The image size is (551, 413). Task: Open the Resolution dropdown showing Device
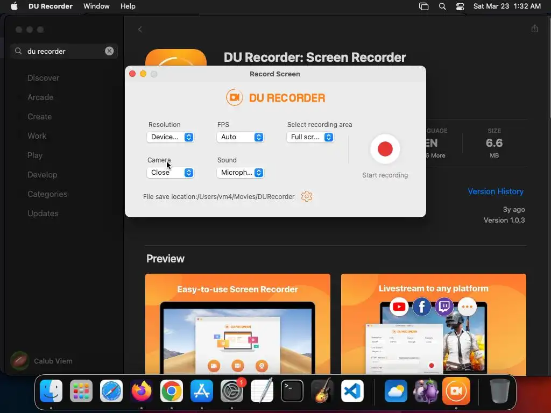pyautogui.click(x=170, y=137)
